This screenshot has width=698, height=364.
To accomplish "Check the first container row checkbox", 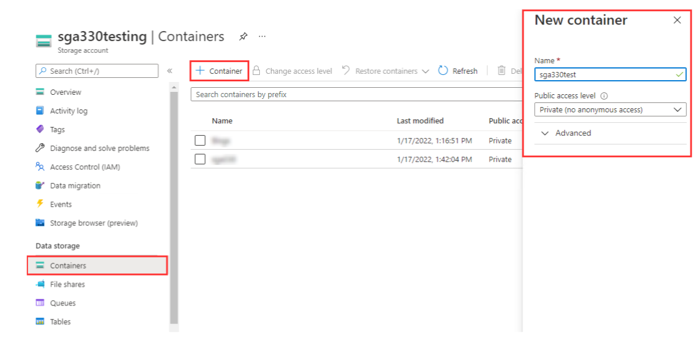I will pos(200,140).
